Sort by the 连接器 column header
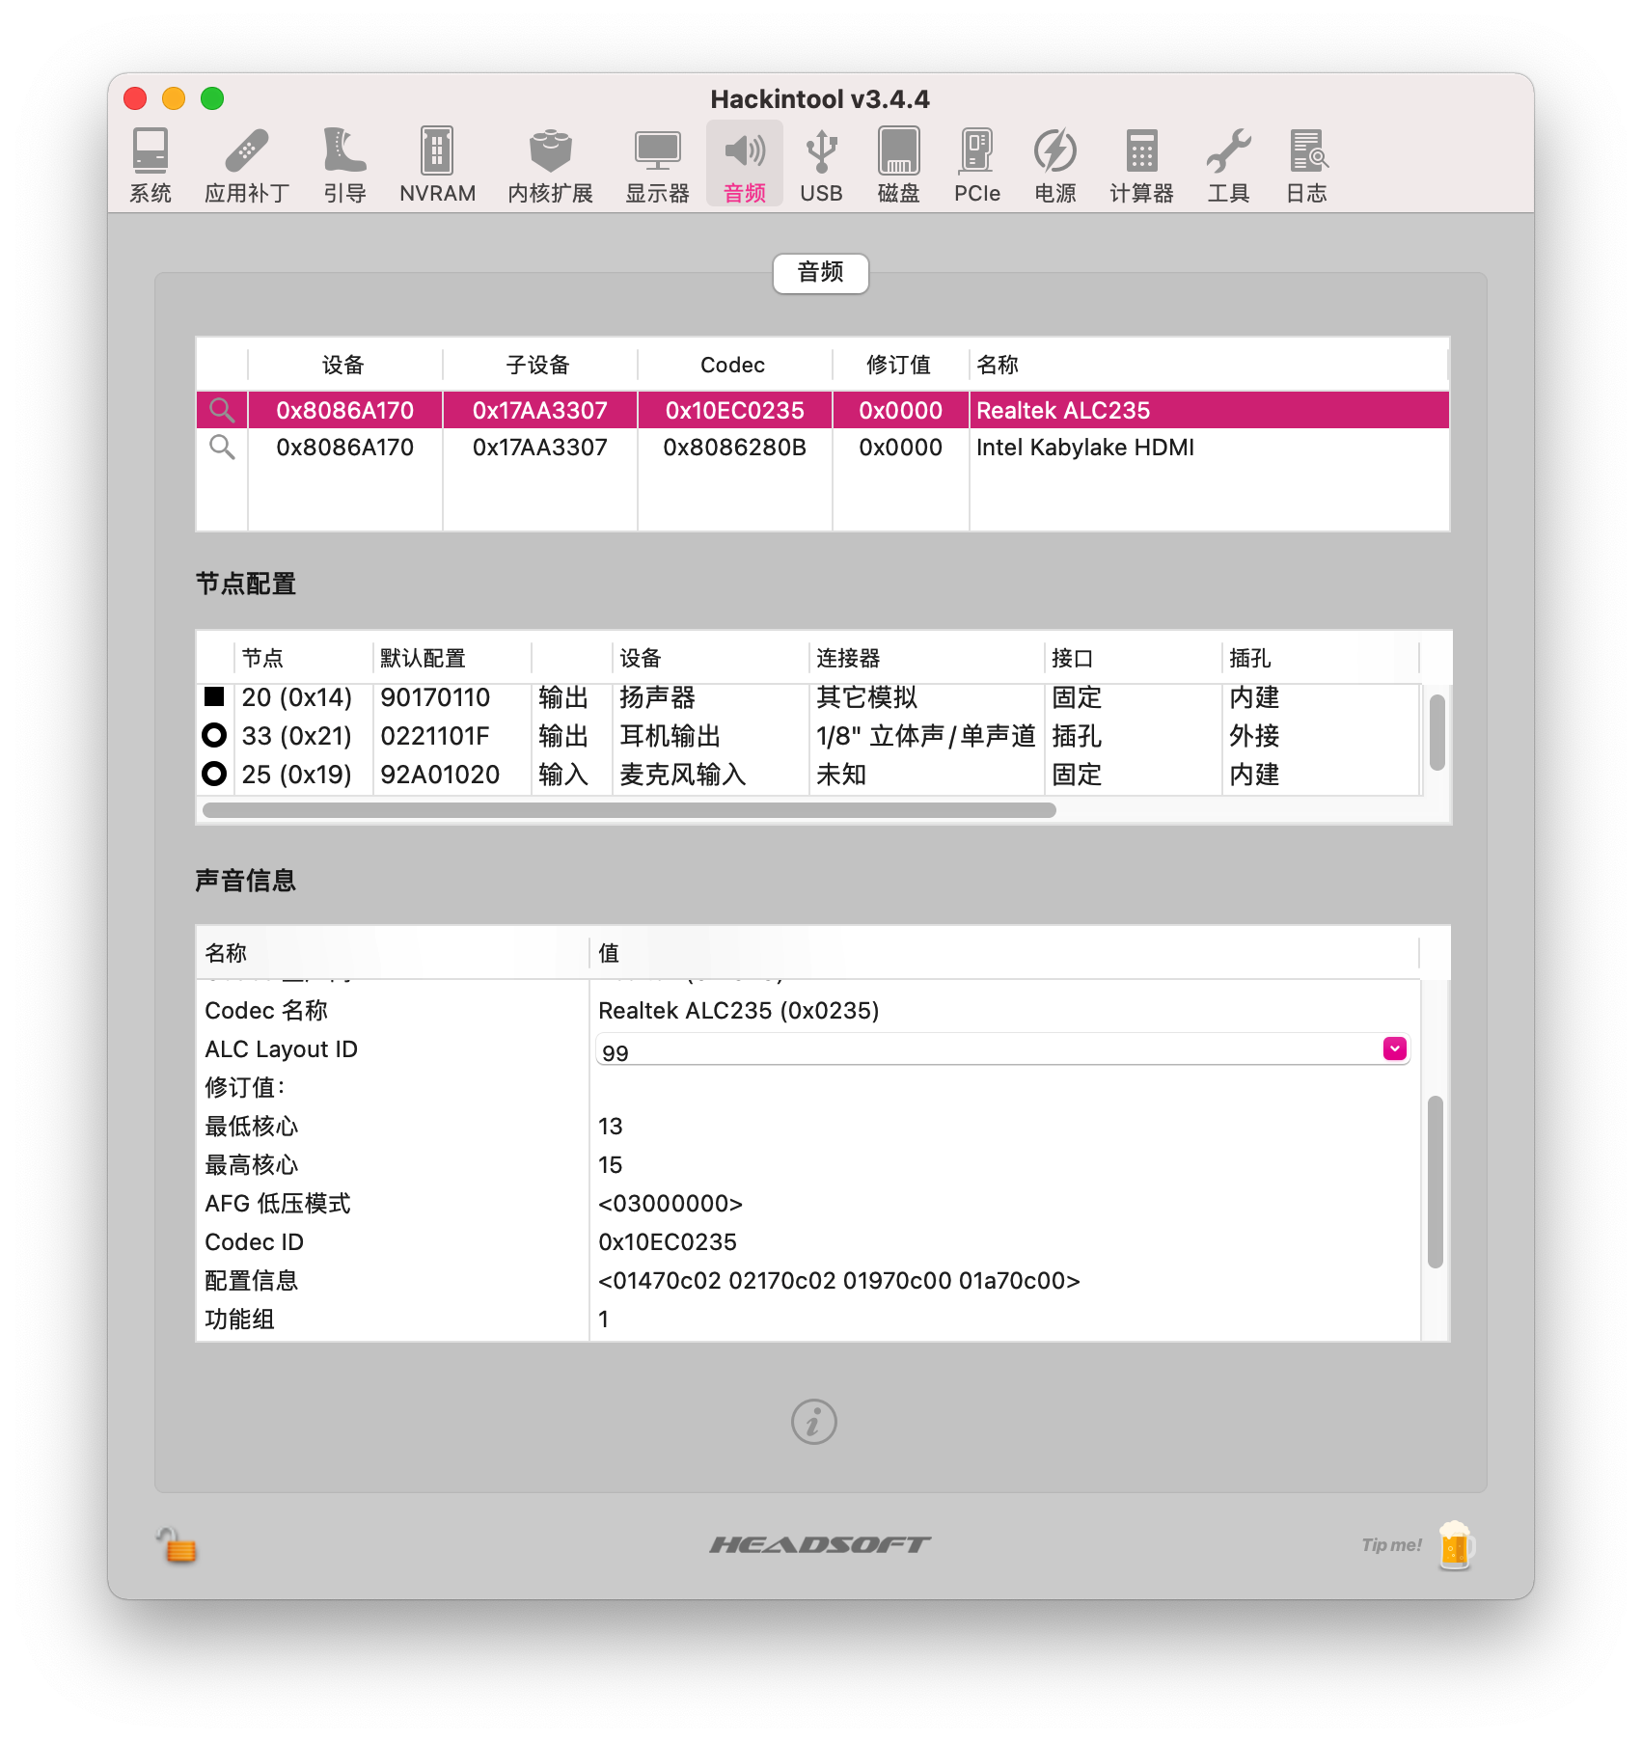Screen dimensions: 1642x1742 (x=926, y=658)
